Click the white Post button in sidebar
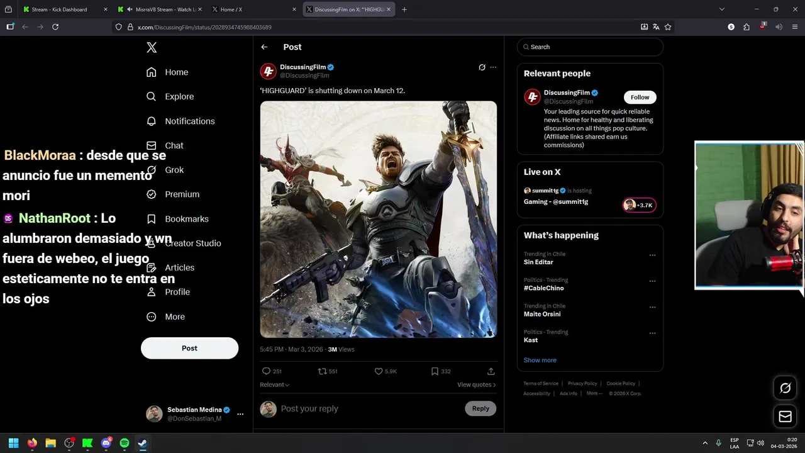Image resolution: width=805 pixels, height=453 pixels. click(189, 348)
